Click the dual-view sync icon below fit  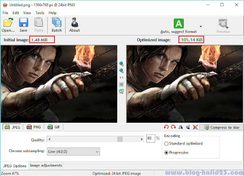(x=121, y=91)
